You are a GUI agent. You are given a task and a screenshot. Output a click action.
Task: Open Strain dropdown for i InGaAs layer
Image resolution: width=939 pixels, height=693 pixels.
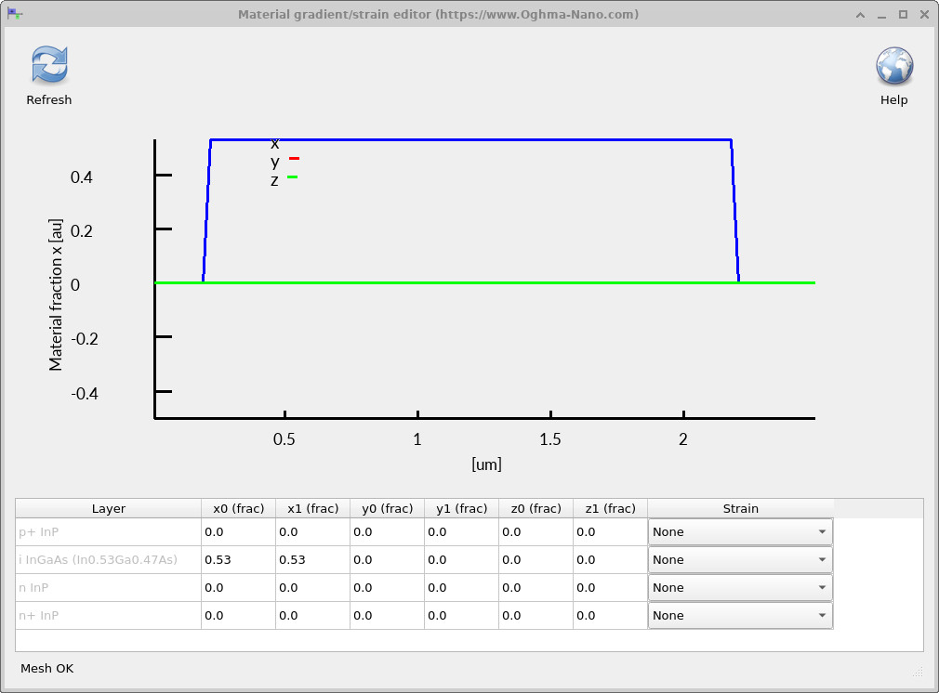point(740,559)
